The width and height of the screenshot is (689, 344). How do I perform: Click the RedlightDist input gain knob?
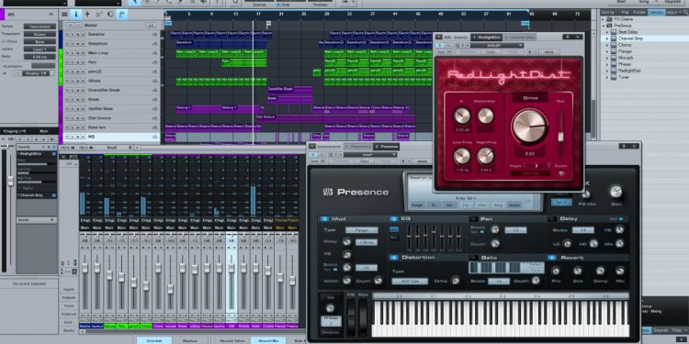point(462,116)
